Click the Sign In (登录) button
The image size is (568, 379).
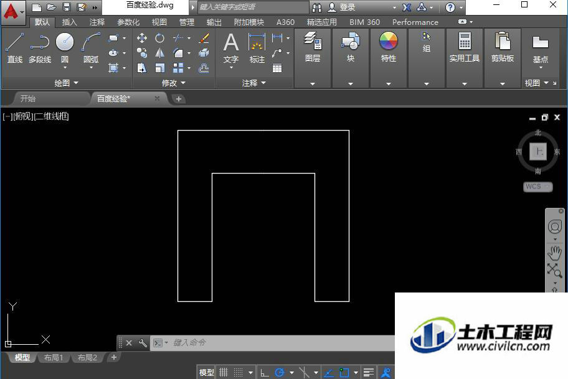point(341,7)
